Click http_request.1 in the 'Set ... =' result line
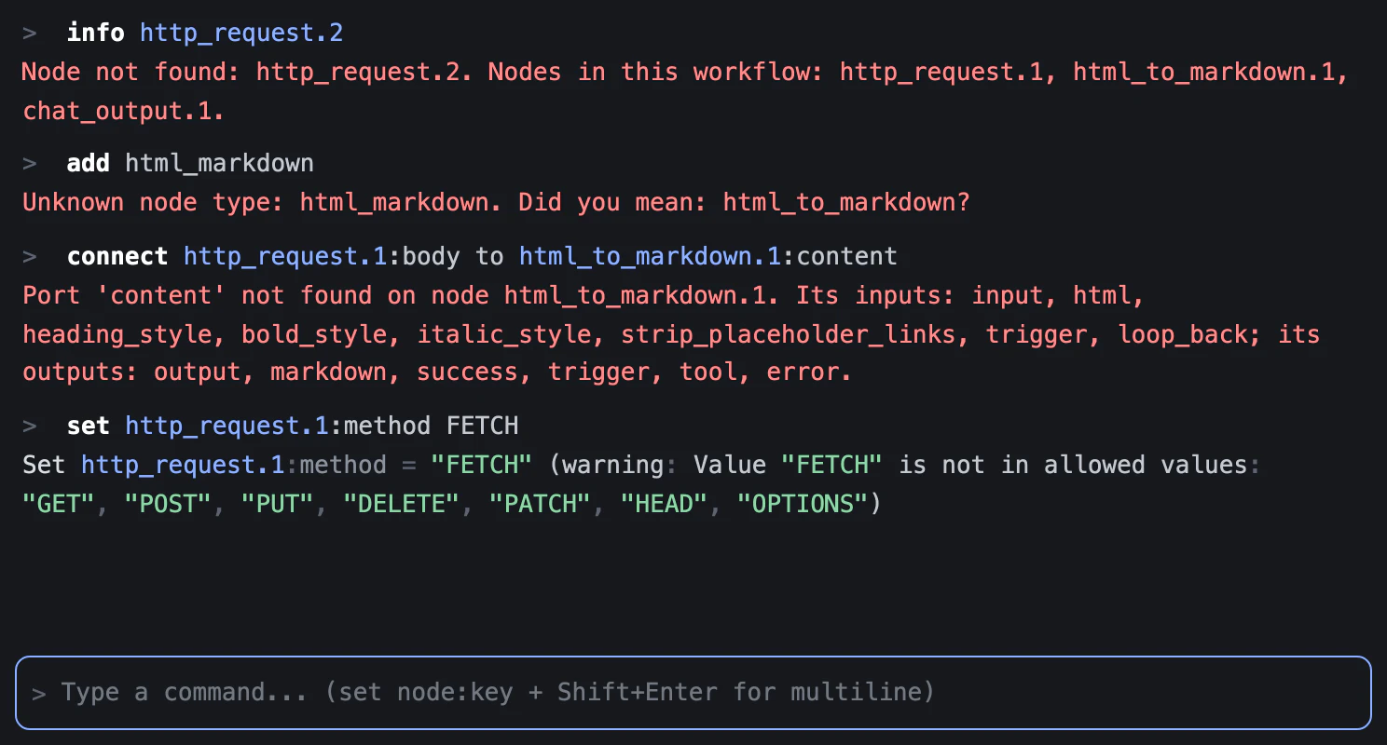The height and width of the screenshot is (745, 1387). point(183,466)
